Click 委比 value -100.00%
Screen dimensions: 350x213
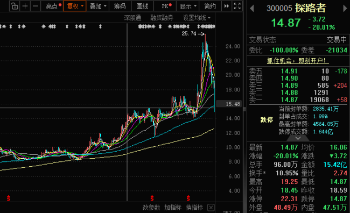[x=284, y=50]
